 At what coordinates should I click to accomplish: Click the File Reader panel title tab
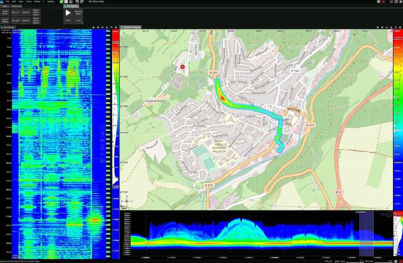pyautogui.click(x=8, y=27)
